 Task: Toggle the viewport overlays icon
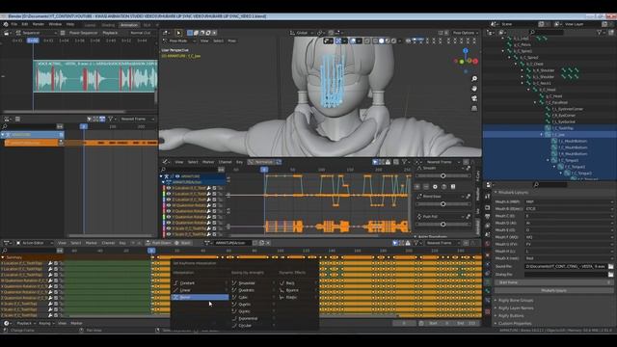click(x=353, y=40)
